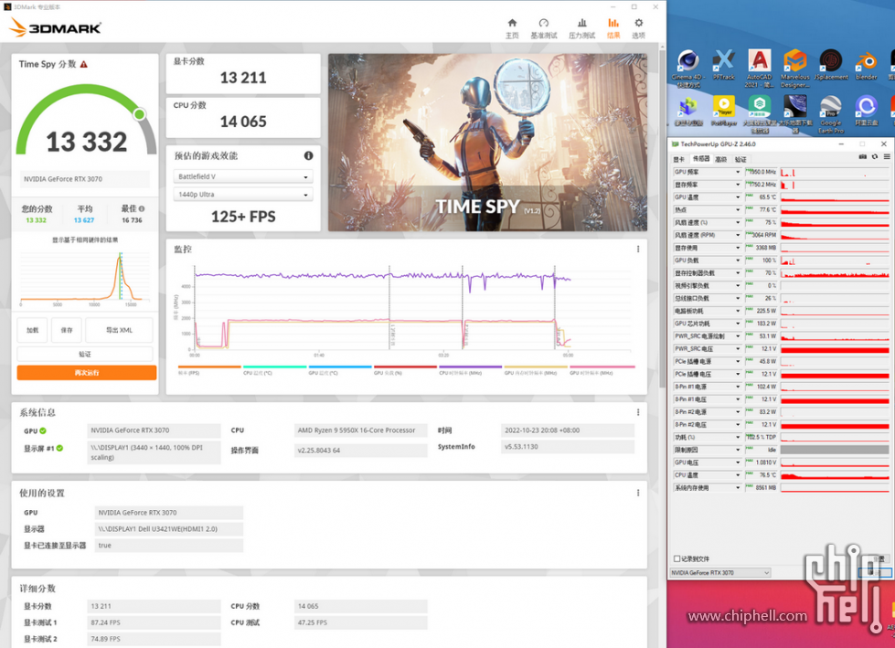
Task: Open the 监控 panel three-dot menu
Action: pos(638,250)
